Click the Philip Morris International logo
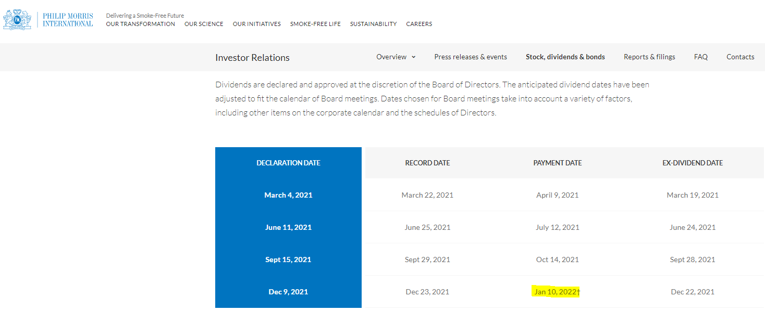 tap(48, 20)
